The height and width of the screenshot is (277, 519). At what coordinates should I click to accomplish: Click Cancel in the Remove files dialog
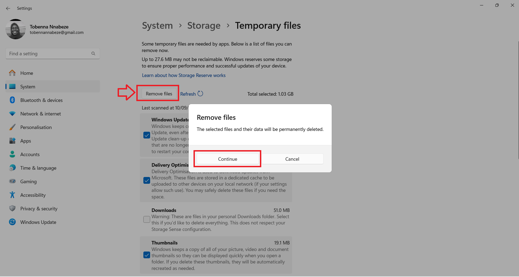point(292,159)
